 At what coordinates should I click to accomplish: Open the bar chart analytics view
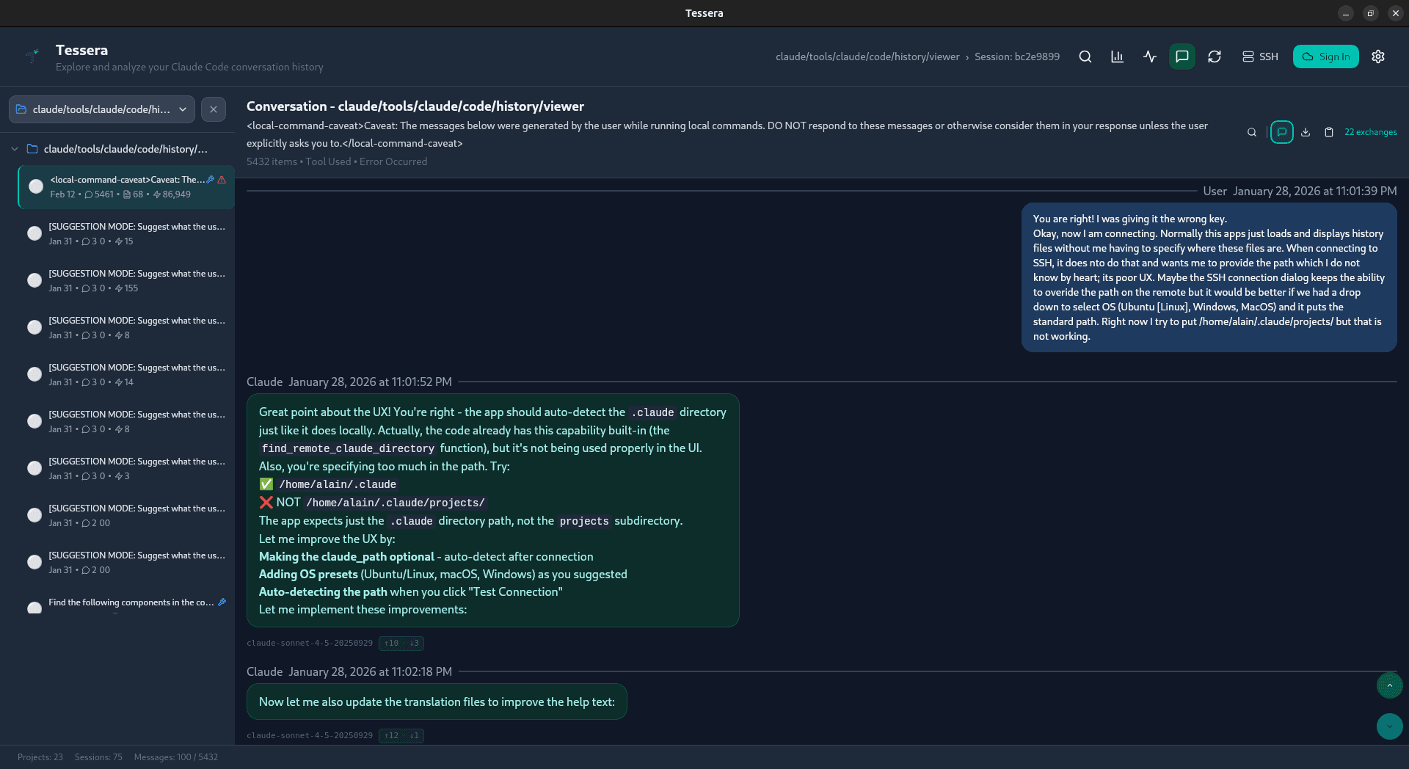tap(1117, 57)
